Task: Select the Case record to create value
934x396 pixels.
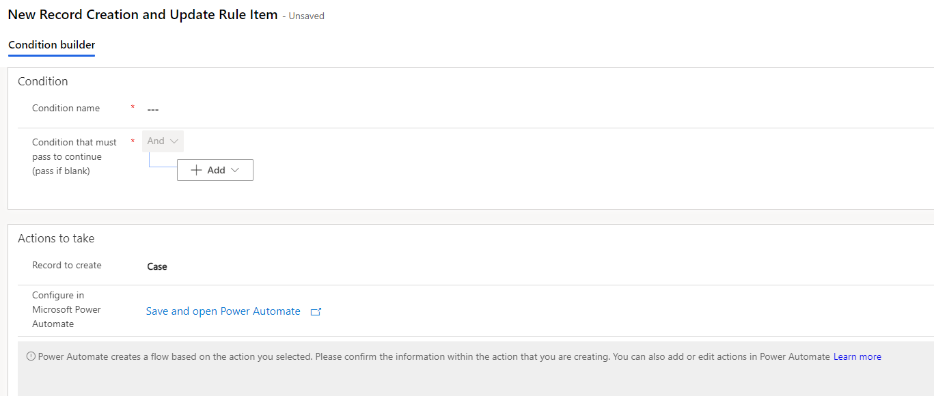Action: pos(156,266)
